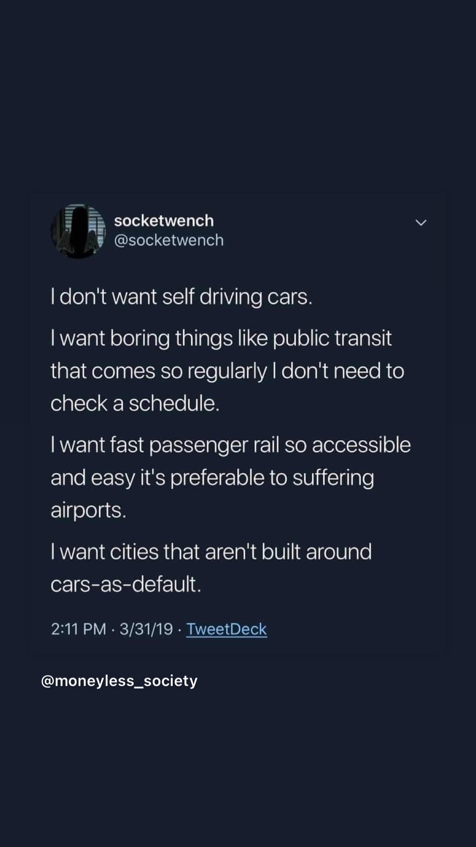Click the line "I want cities that aren't built around"
476x847 pixels.
click(x=211, y=551)
